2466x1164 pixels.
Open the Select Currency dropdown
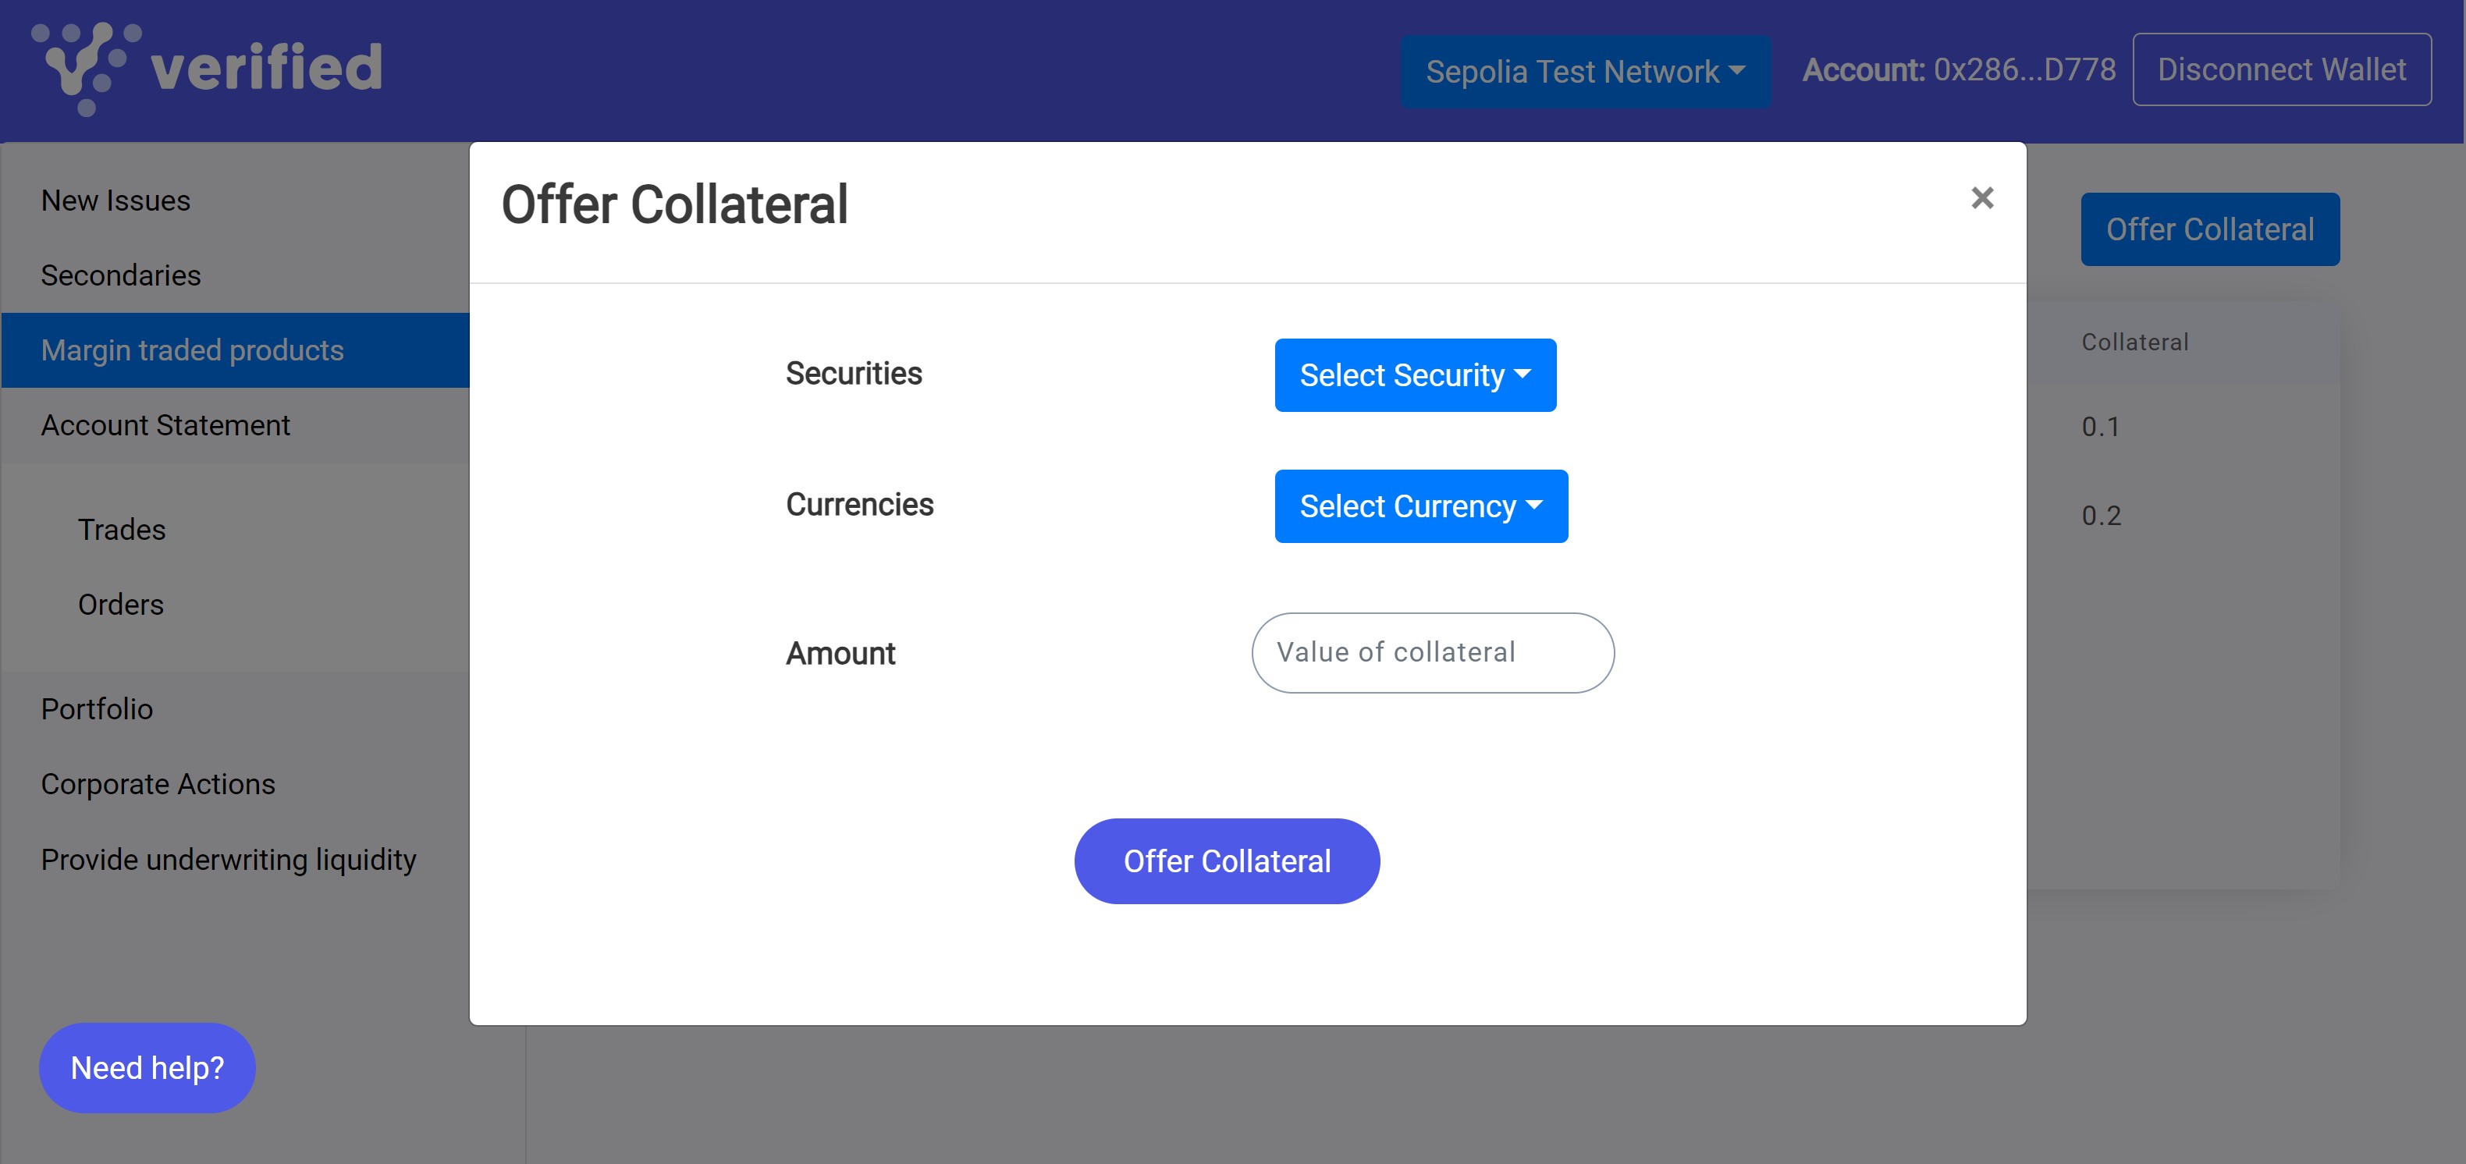click(x=1420, y=506)
